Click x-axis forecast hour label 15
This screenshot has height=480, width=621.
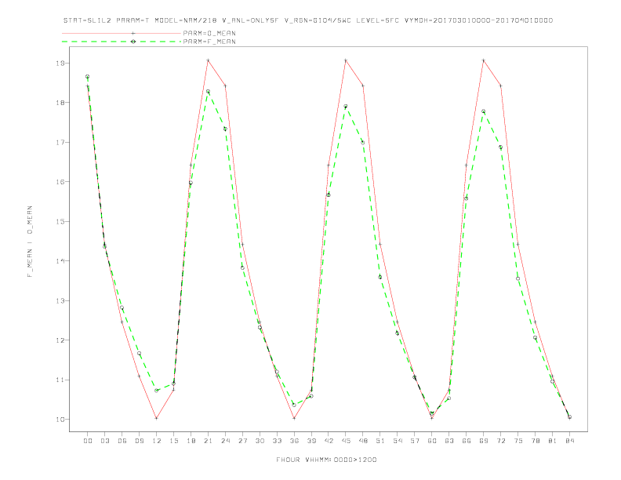173,441
